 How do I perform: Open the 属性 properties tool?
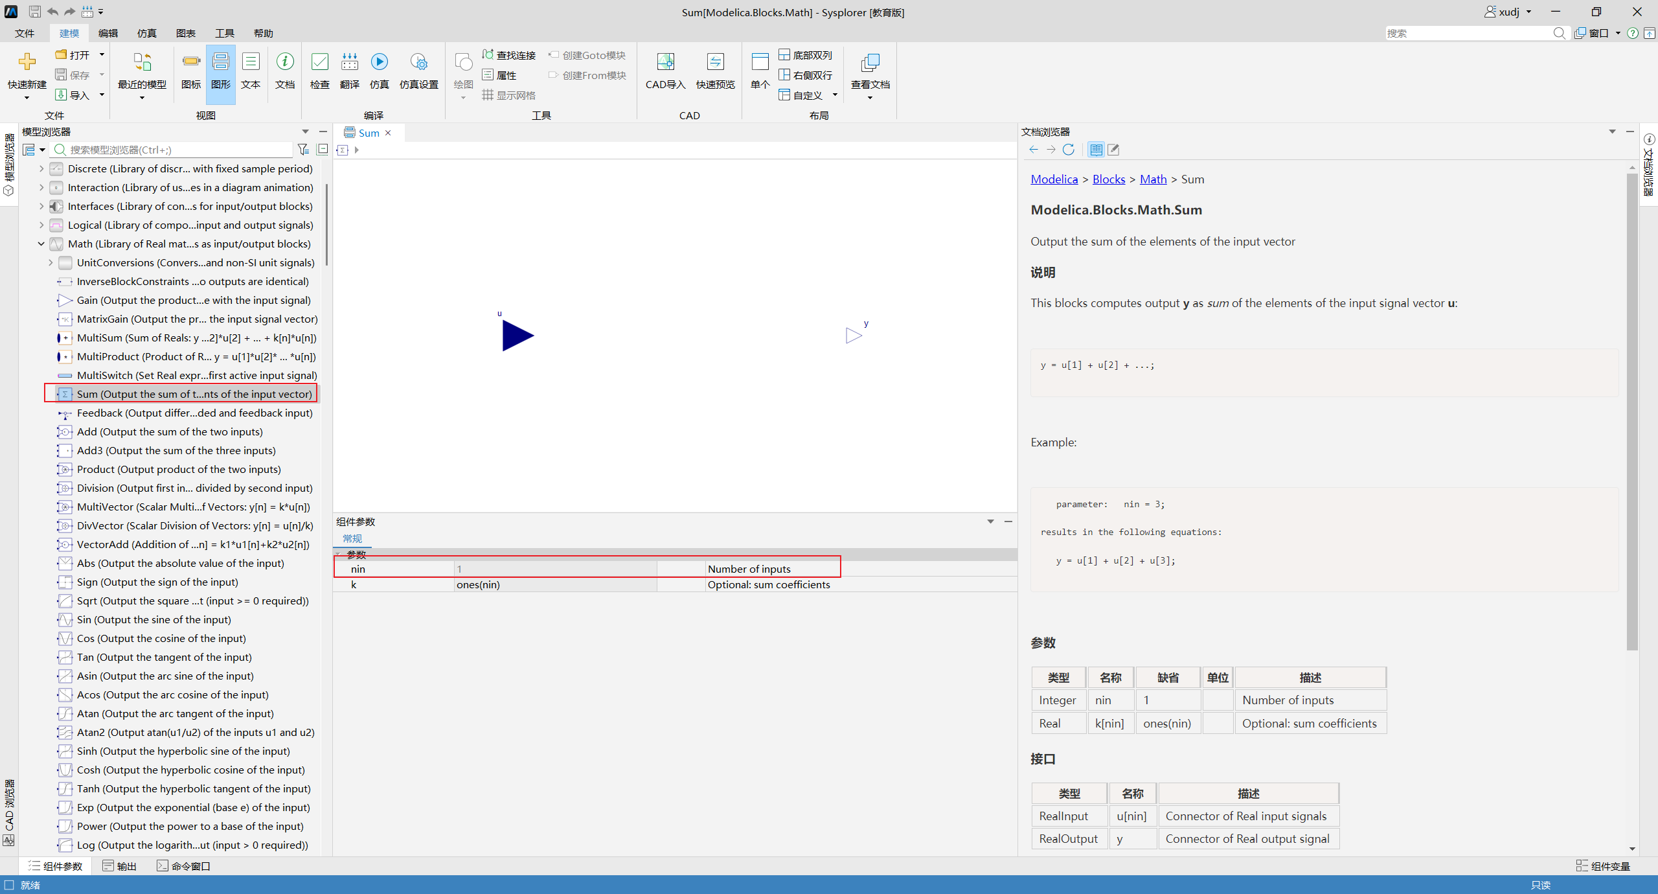[x=499, y=75]
